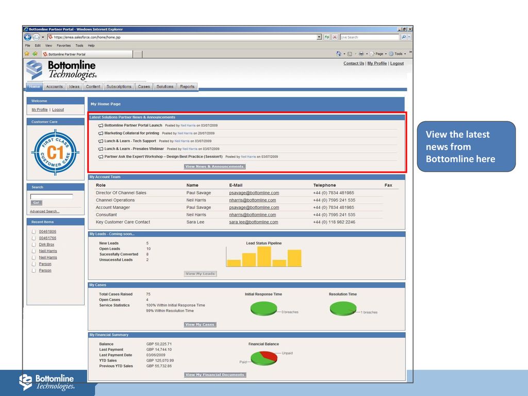Email sara.lee@bottomline.com link
The width and height of the screenshot is (528, 396).
pos(254,222)
